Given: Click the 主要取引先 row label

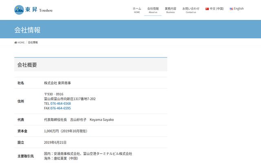Looking at the screenshot, I should click(x=26, y=156).
